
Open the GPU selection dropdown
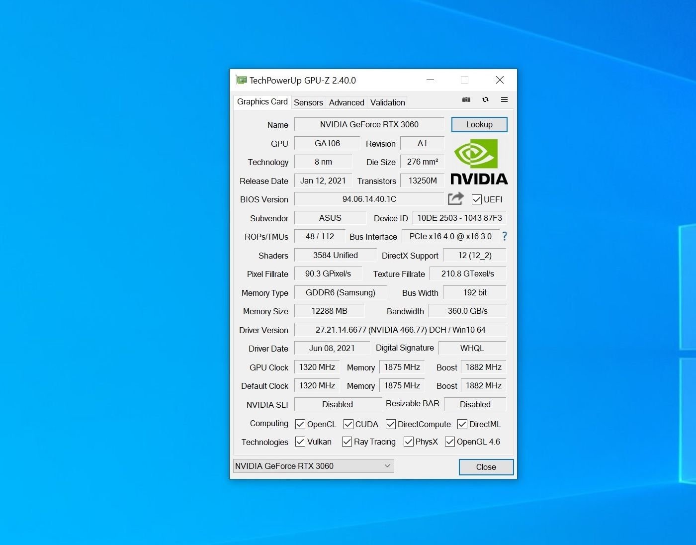click(314, 466)
